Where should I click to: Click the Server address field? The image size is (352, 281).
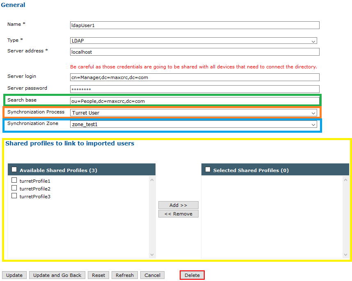coord(194,52)
